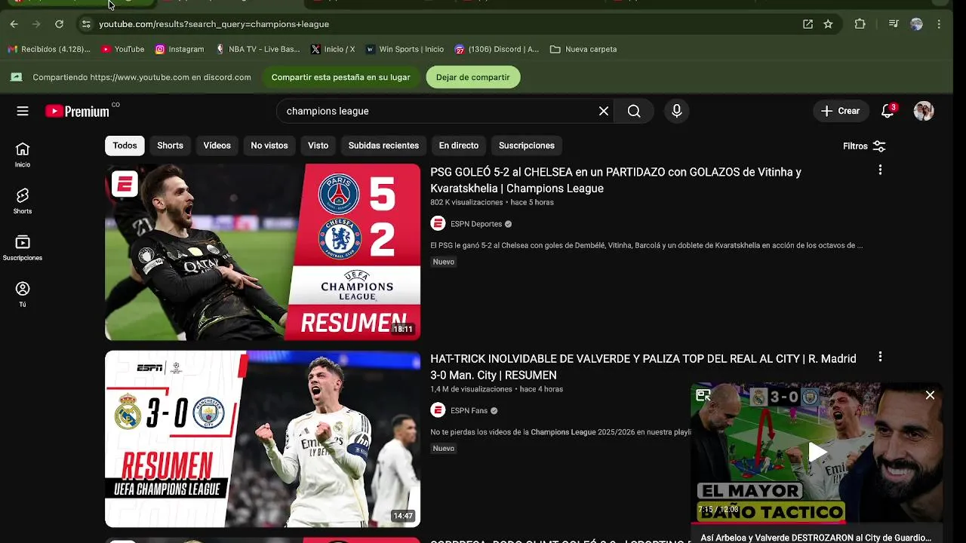This screenshot has height=543, width=966.
Task: Open options menu for PSG Chelsea video
Action: [x=880, y=170]
